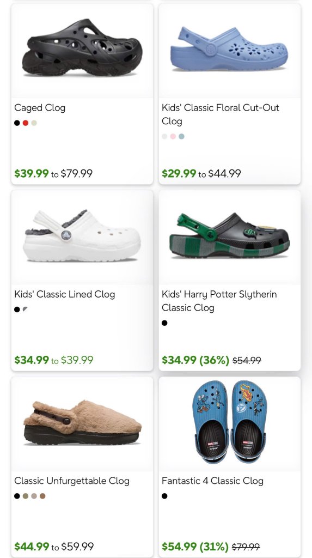Select the two-tone grey swatch for Lined Clog
The width and height of the screenshot is (312, 558).
[x=25, y=310]
